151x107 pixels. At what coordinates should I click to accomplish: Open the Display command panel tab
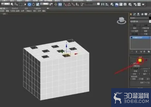pos(146,14)
